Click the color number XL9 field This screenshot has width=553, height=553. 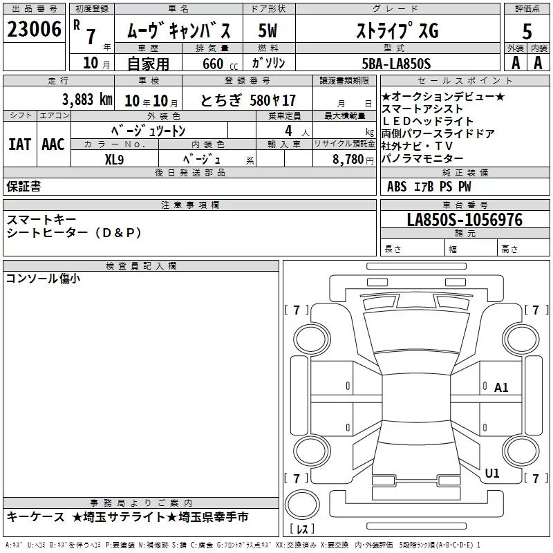pyautogui.click(x=114, y=160)
